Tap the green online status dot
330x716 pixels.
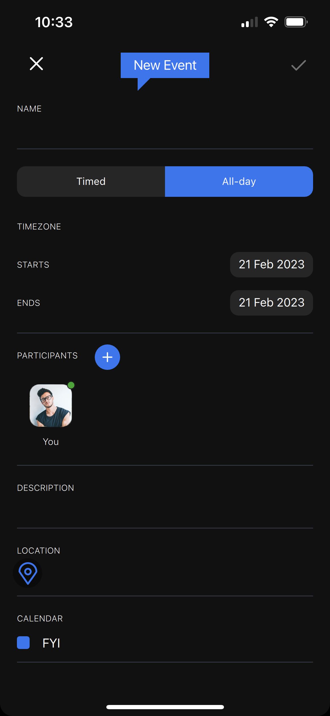(71, 385)
